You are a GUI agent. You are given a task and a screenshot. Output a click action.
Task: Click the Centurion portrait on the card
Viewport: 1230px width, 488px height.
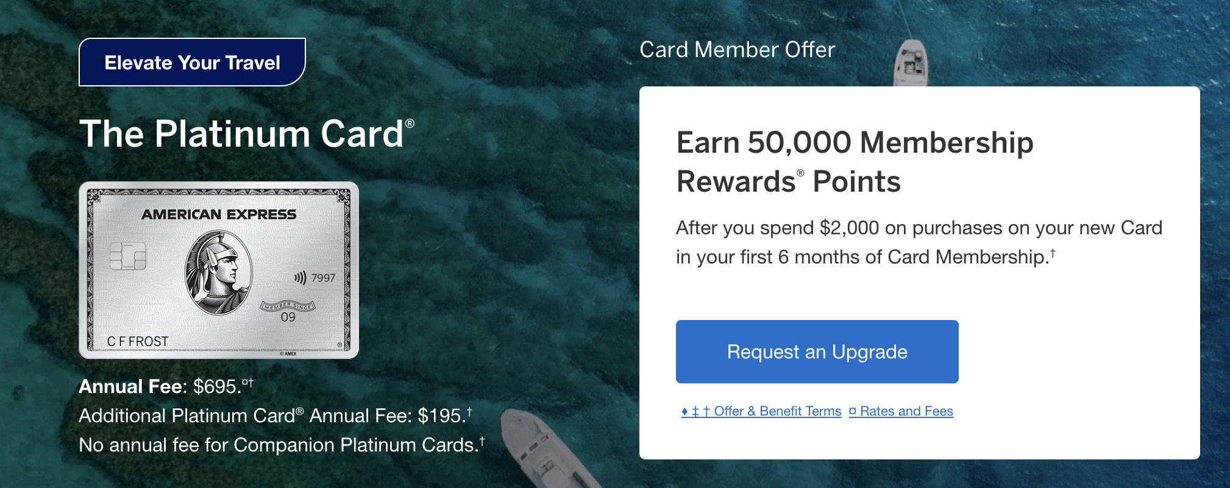(x=218, y=272)
